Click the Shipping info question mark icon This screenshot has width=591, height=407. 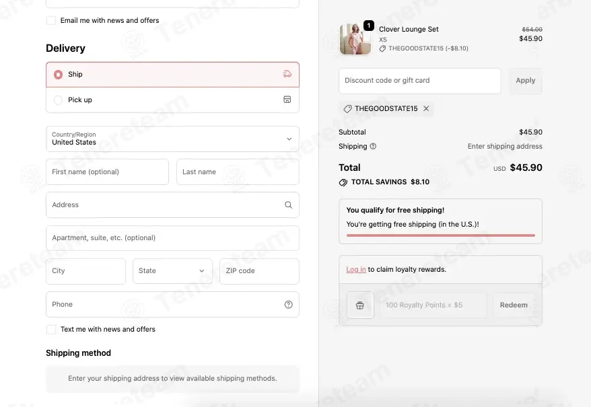tap(373, 146)
